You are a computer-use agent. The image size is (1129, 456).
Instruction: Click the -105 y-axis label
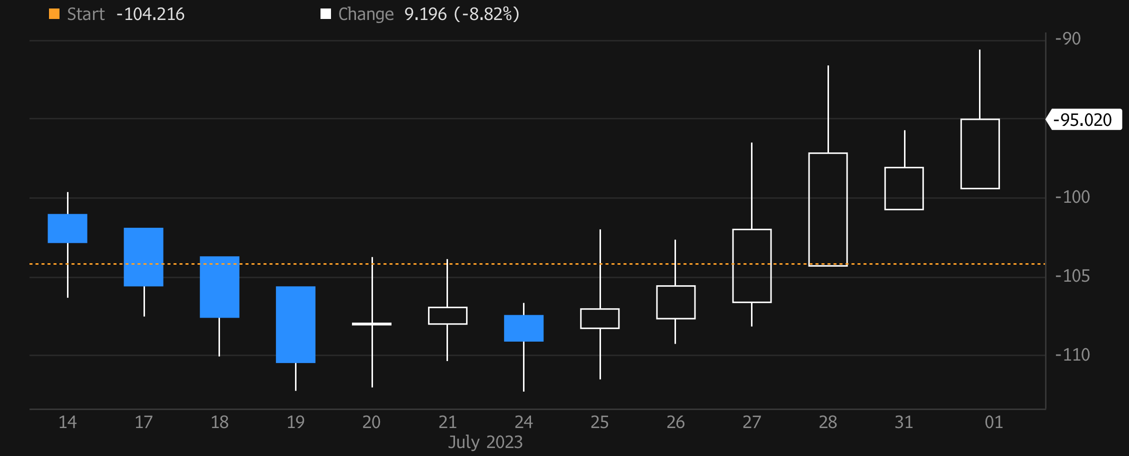pos(1072,276)
